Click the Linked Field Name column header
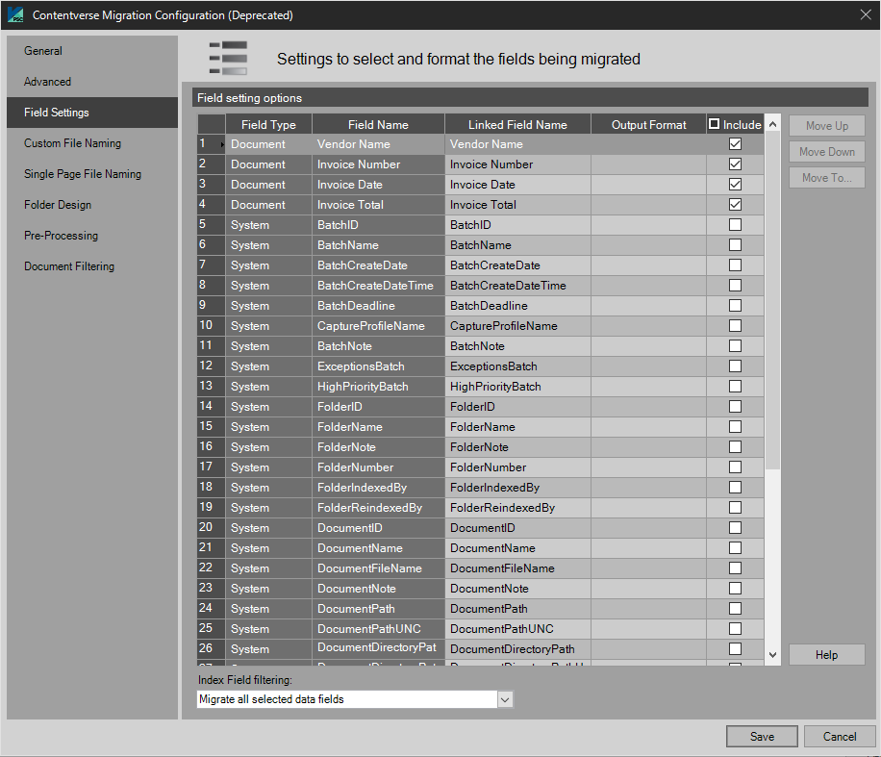This screenshot has height=757, width=881. (517, 125)
